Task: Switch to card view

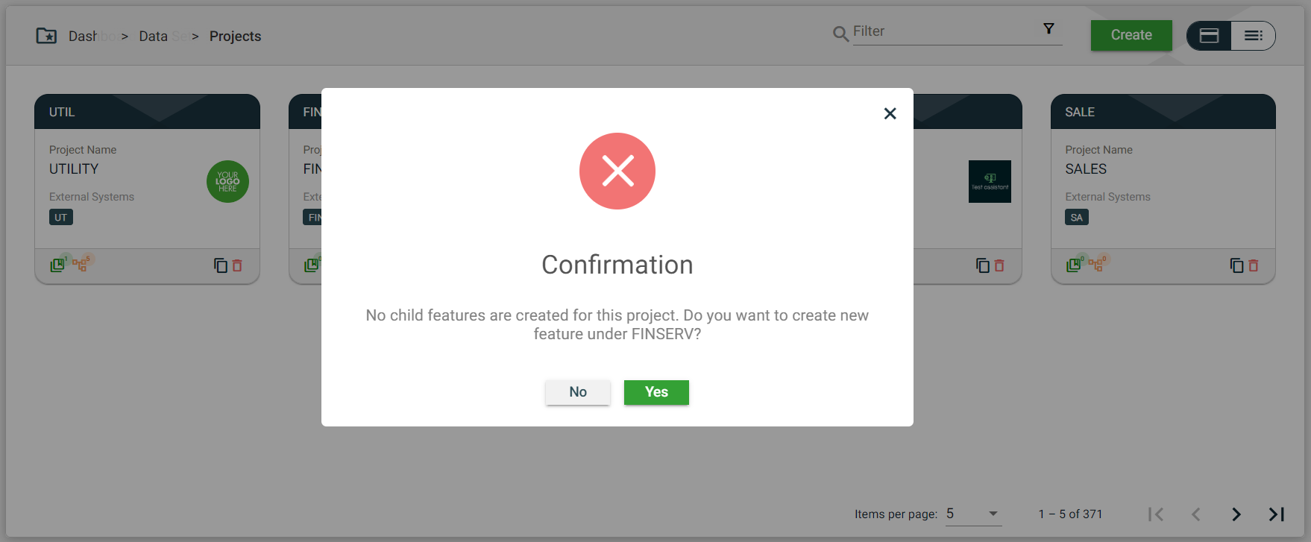Action: point(1210,36)
